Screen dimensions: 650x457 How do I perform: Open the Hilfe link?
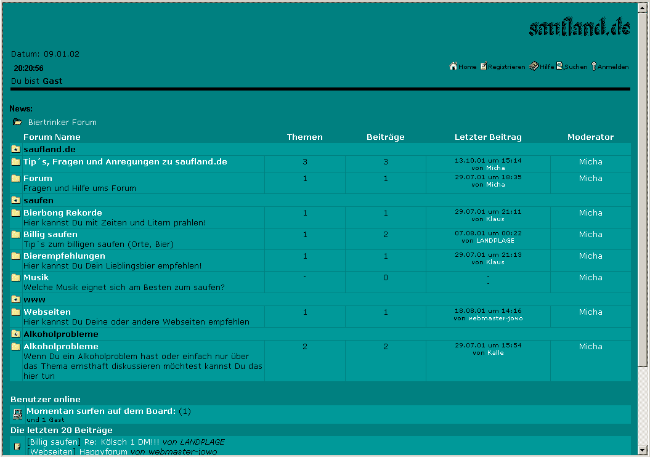tap(546, 67)
